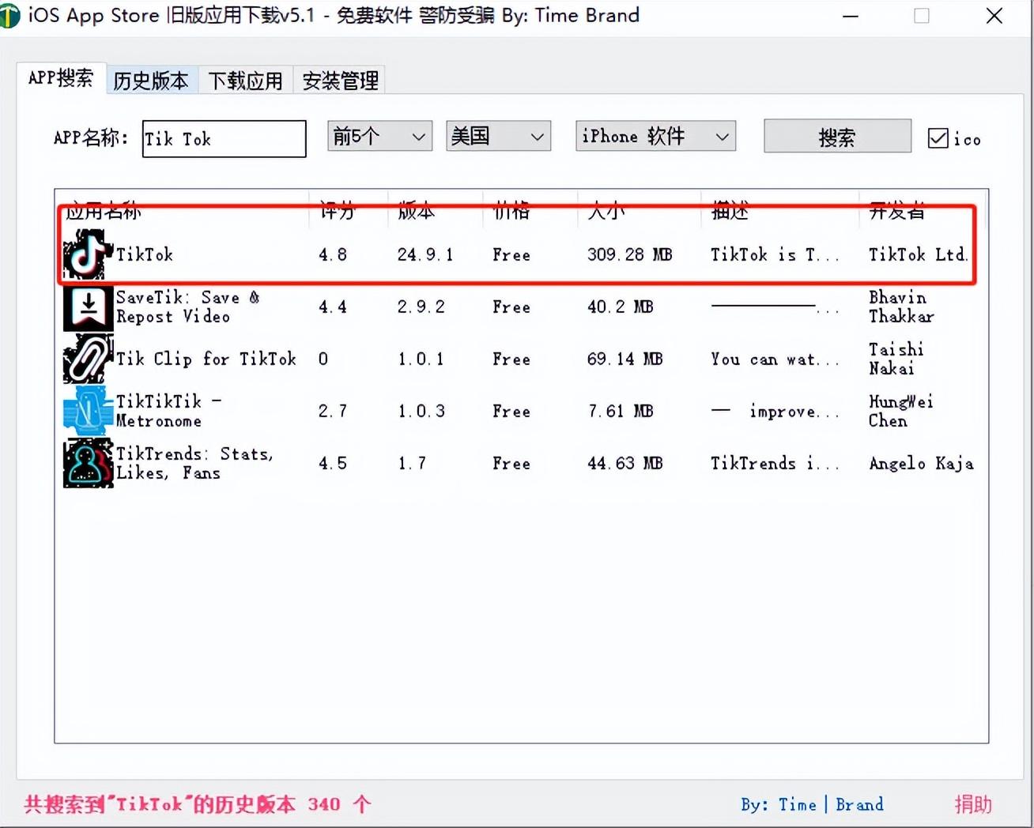Click the version 2.9.2 cell
The image size is (1034, 828).
(421, 307)
